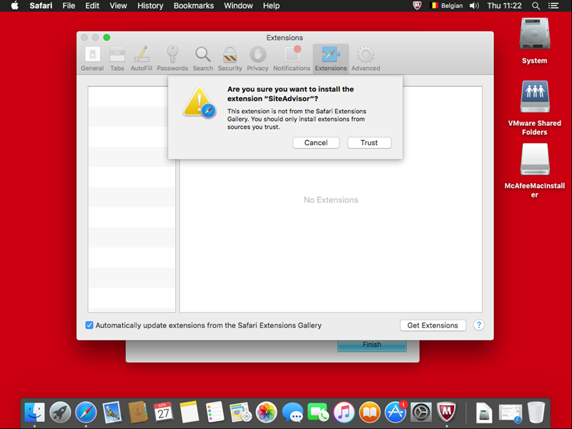Open System Preferences from the Dock
The image size is (572, 429).
click(421, 413)
